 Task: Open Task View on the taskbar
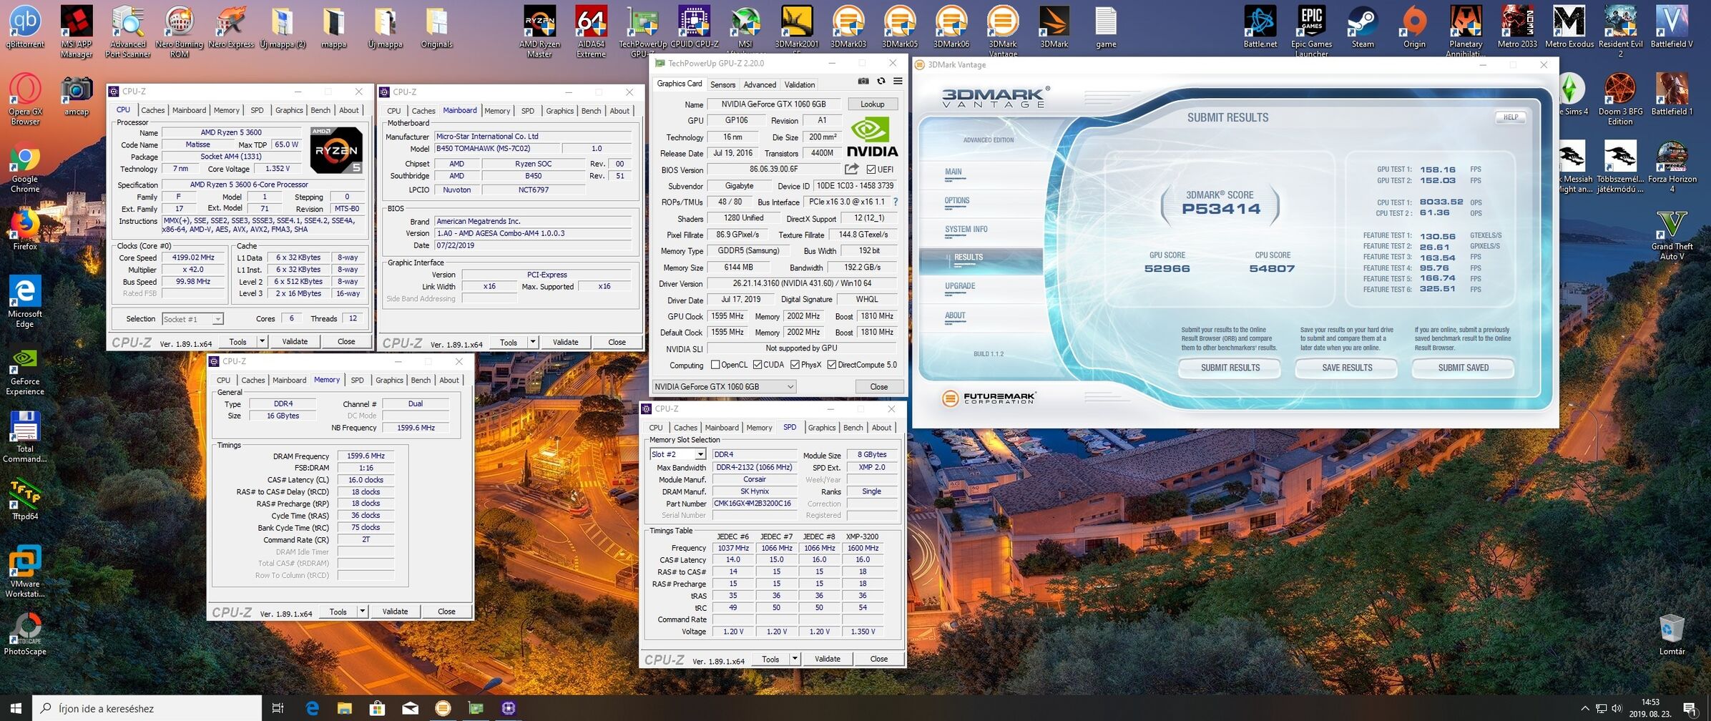(278, 708)
